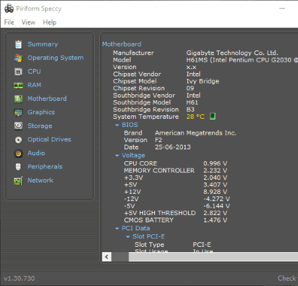
Task: Collapse the Voltage section arrow
Action: (117, 156)
